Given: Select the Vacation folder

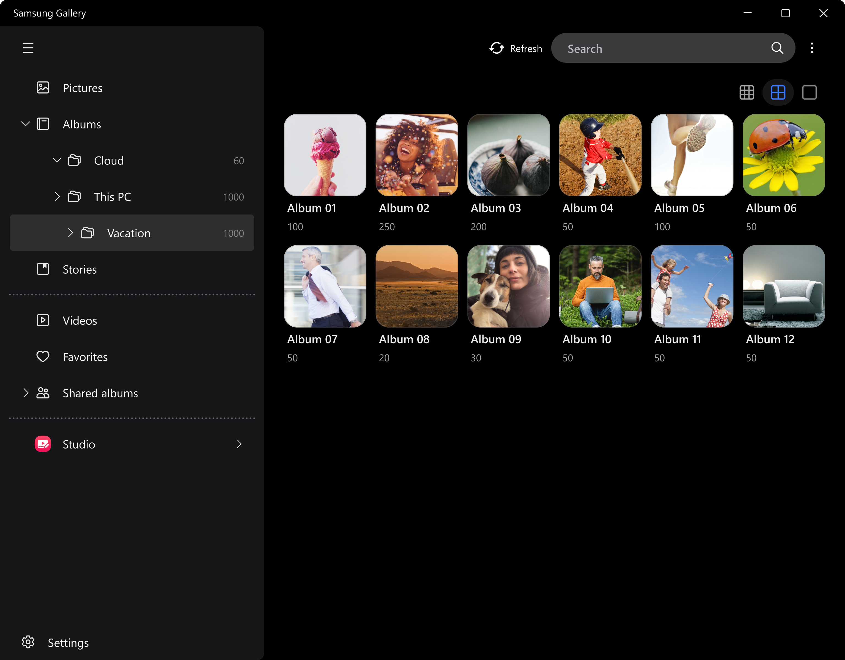Looking at the screenshot, I should (x=129, y=233).
